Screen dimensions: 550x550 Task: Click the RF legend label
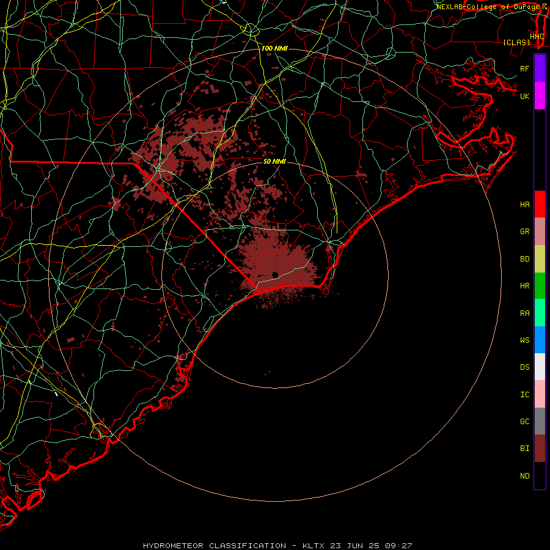coord(524,68)
